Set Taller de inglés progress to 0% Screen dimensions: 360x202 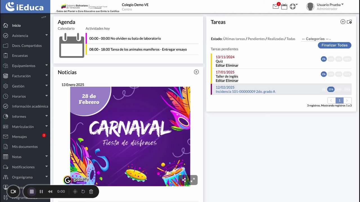tap(324, 74)
